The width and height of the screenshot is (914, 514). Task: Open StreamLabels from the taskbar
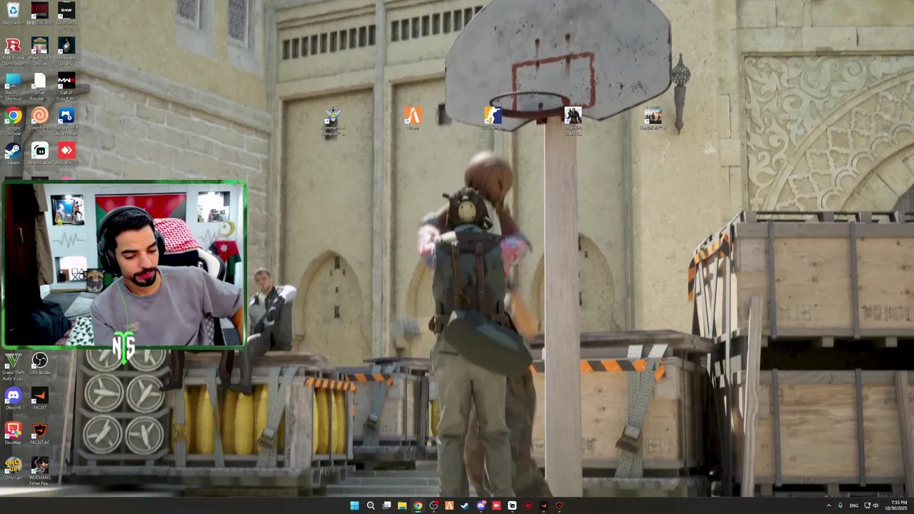point(512,505)
